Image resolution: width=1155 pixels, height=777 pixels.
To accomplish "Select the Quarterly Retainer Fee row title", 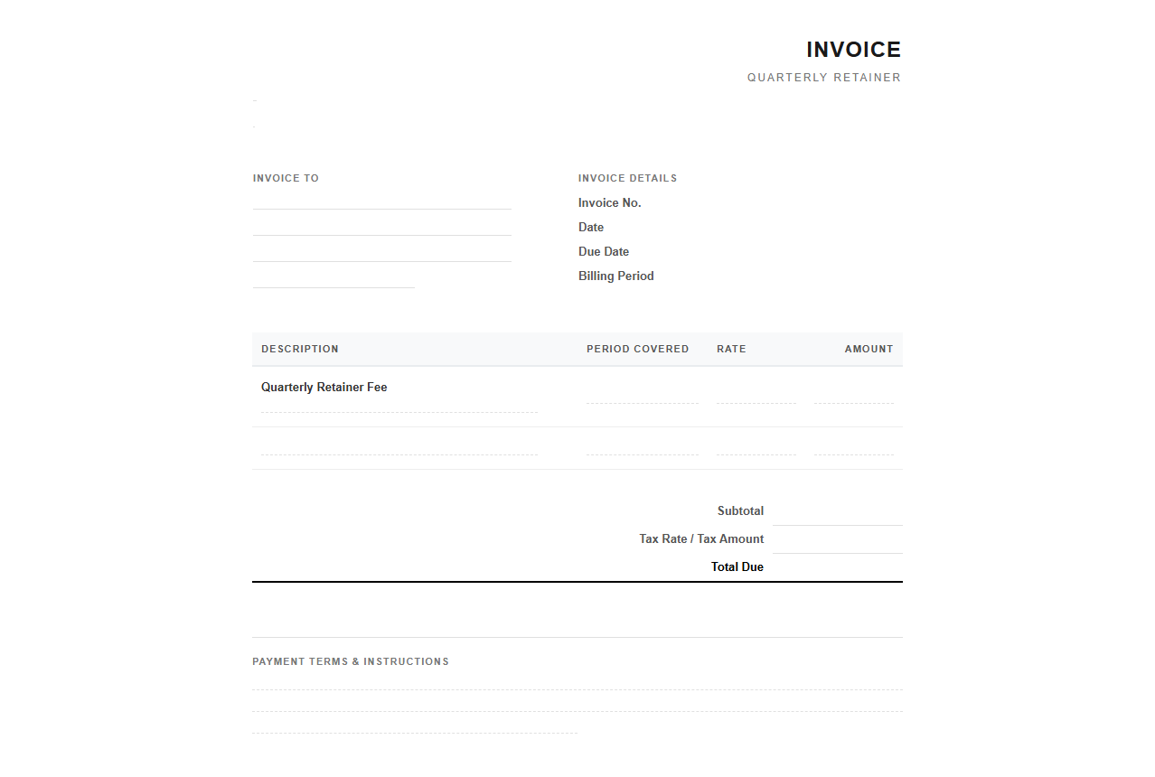I will (x=324, y=387).
